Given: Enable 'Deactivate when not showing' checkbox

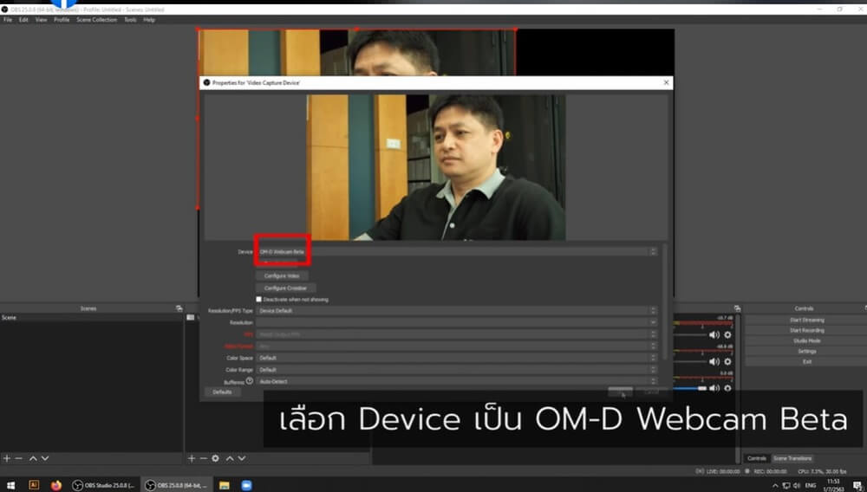Looking at the screenshot, I should pyautogui.click(x=259, y=300).
